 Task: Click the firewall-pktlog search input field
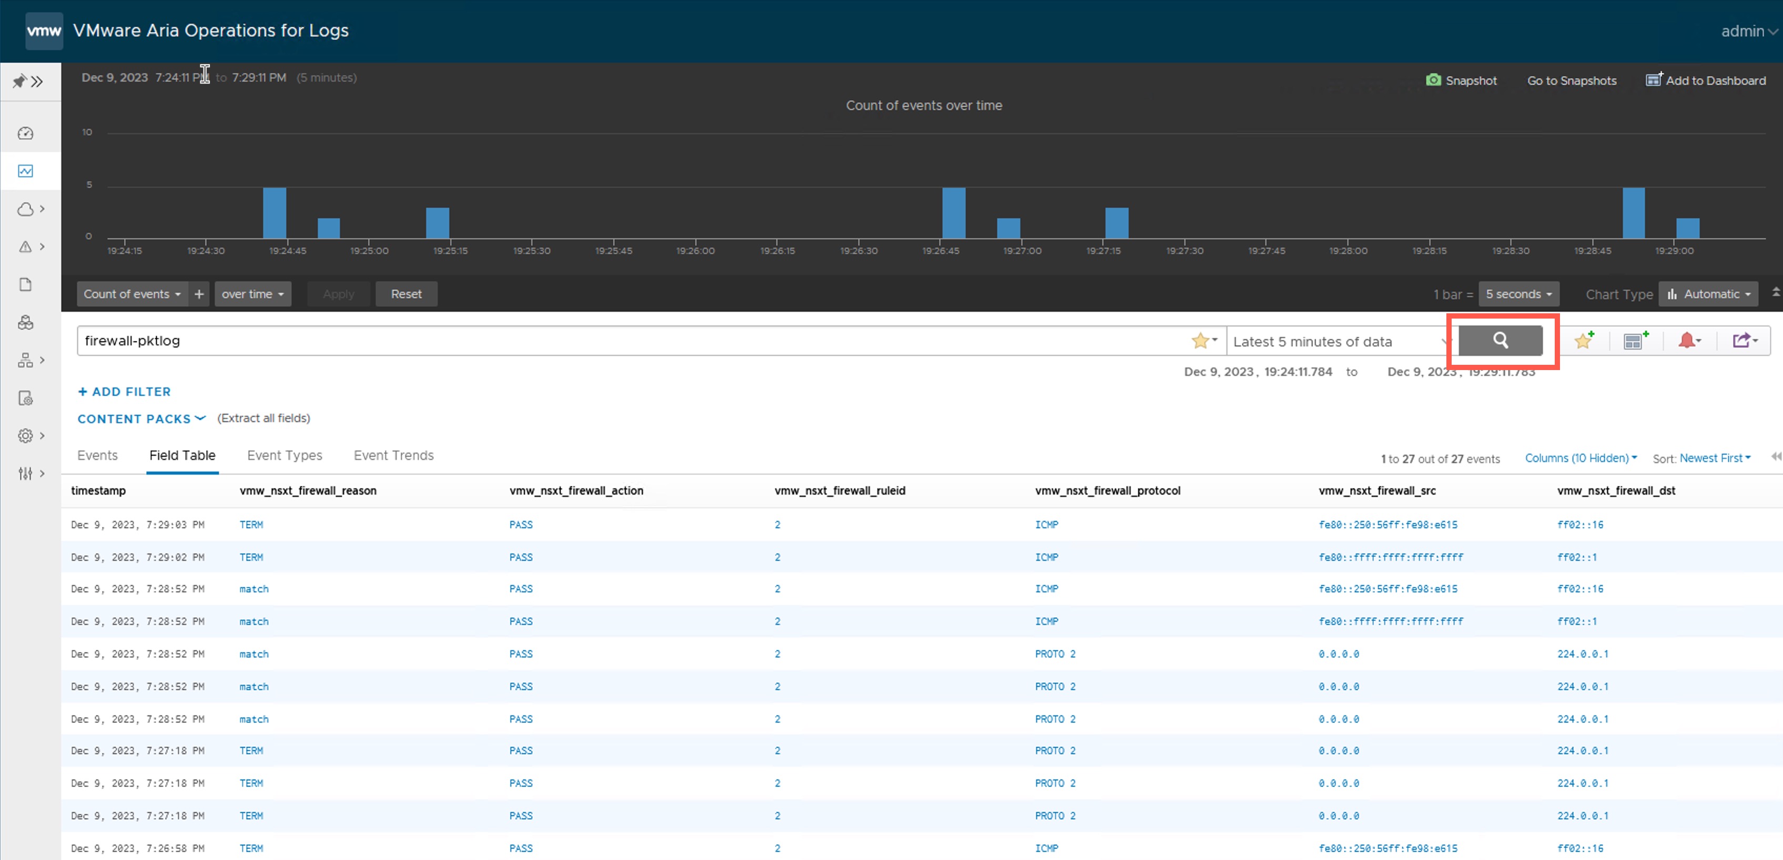point(623,341)
